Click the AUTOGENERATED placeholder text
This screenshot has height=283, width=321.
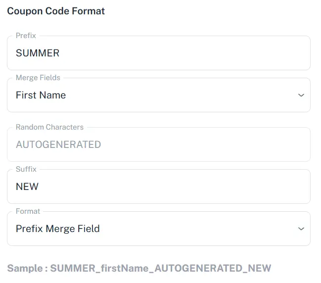pyautogui.click(x=58, y=144)
